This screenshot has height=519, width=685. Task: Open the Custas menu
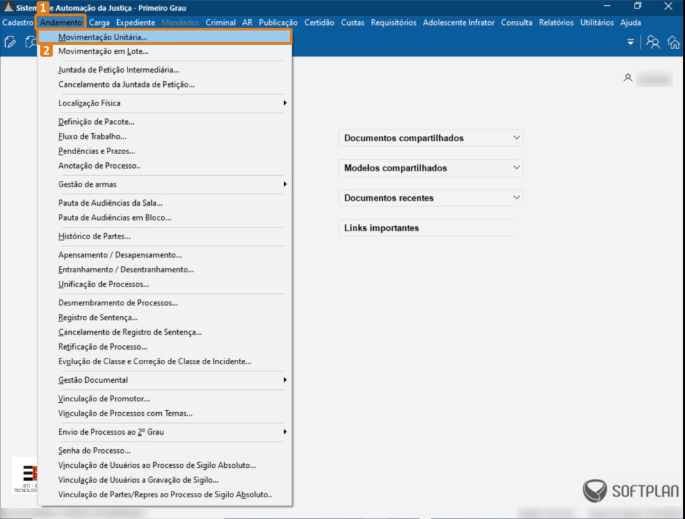click(x=353, y=22)
